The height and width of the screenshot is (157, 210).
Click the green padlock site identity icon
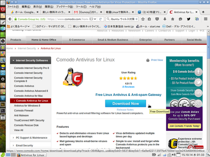[15, 19]
